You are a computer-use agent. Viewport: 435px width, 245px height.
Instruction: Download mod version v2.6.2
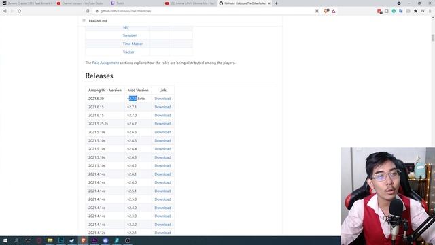point(162,165)
